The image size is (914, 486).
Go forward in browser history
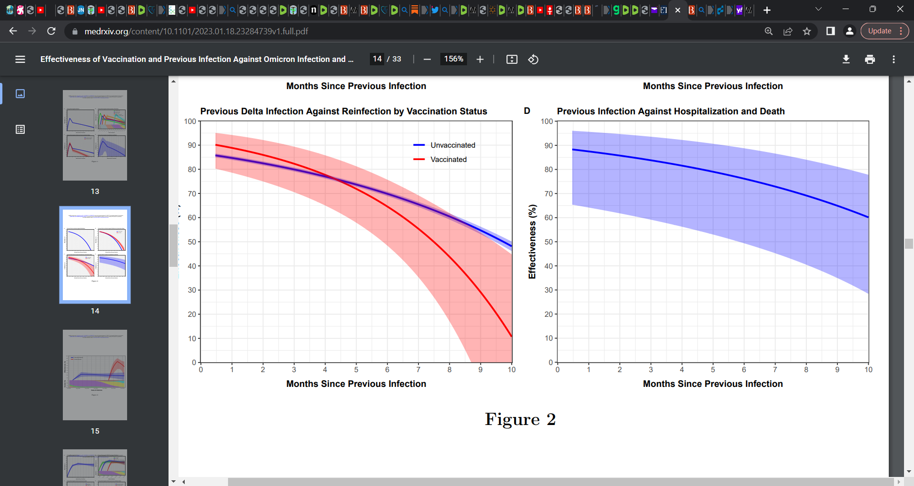tap(32, 31)
